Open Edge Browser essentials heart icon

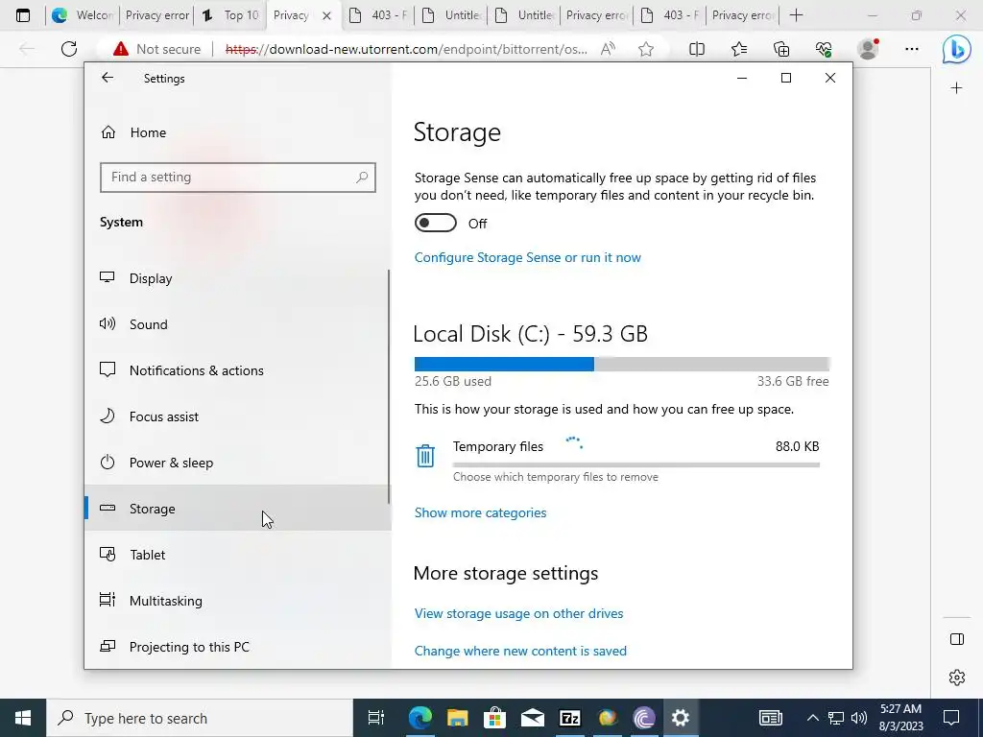pos(824,49)
